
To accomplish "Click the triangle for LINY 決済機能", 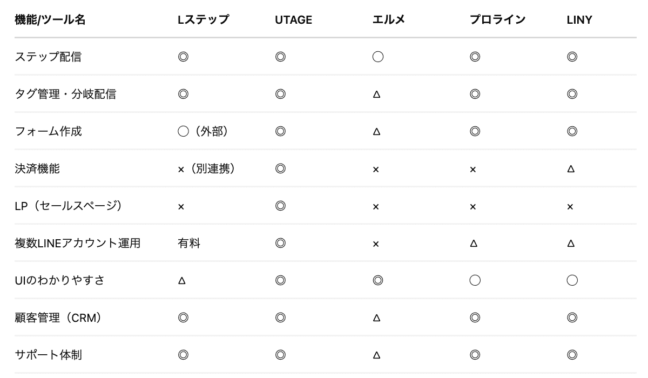I will tap(571, 169).
